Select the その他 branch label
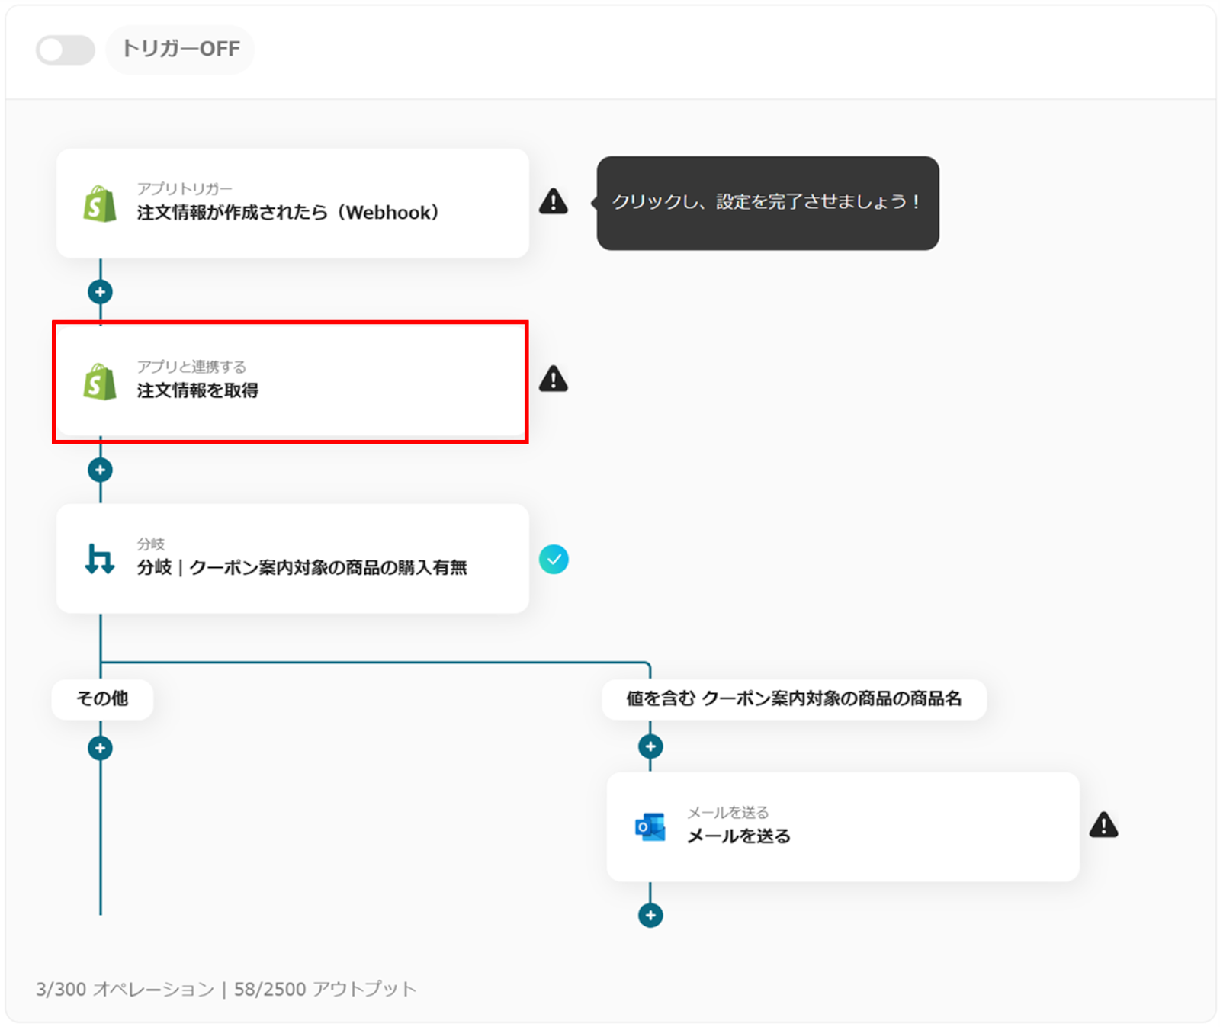 [102, 698]
